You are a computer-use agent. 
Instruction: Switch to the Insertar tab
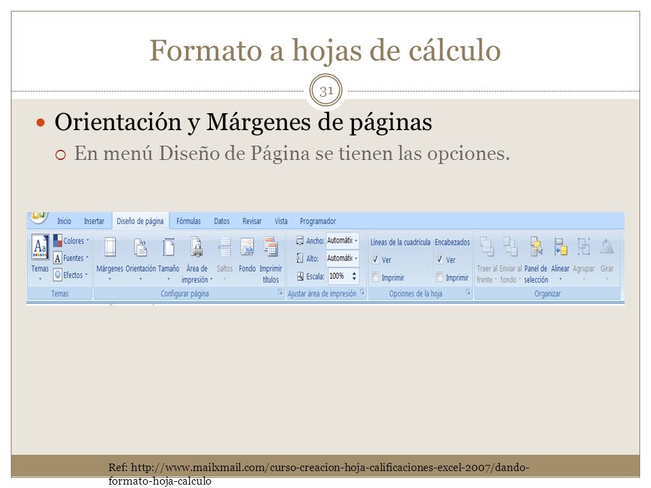point(94,221)
